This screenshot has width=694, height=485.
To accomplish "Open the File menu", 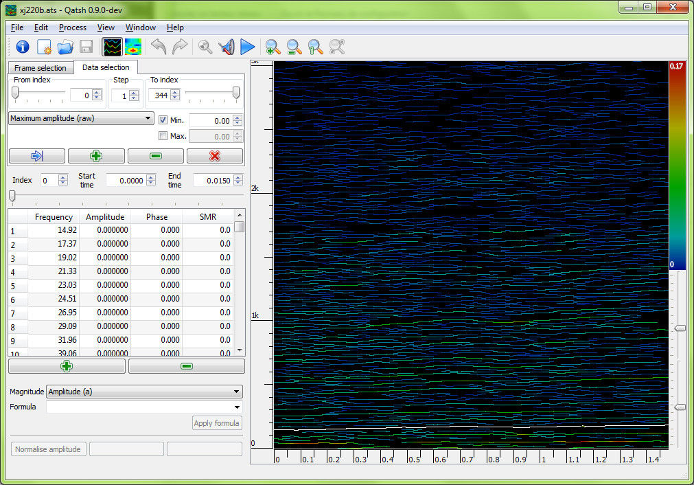I will (x=17, y=27).
